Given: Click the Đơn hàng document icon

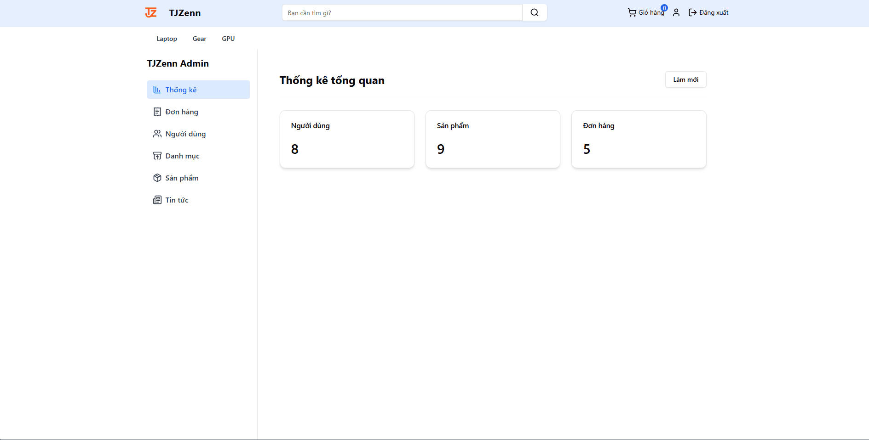Looking at the screenshot, I should coord(157,112).
